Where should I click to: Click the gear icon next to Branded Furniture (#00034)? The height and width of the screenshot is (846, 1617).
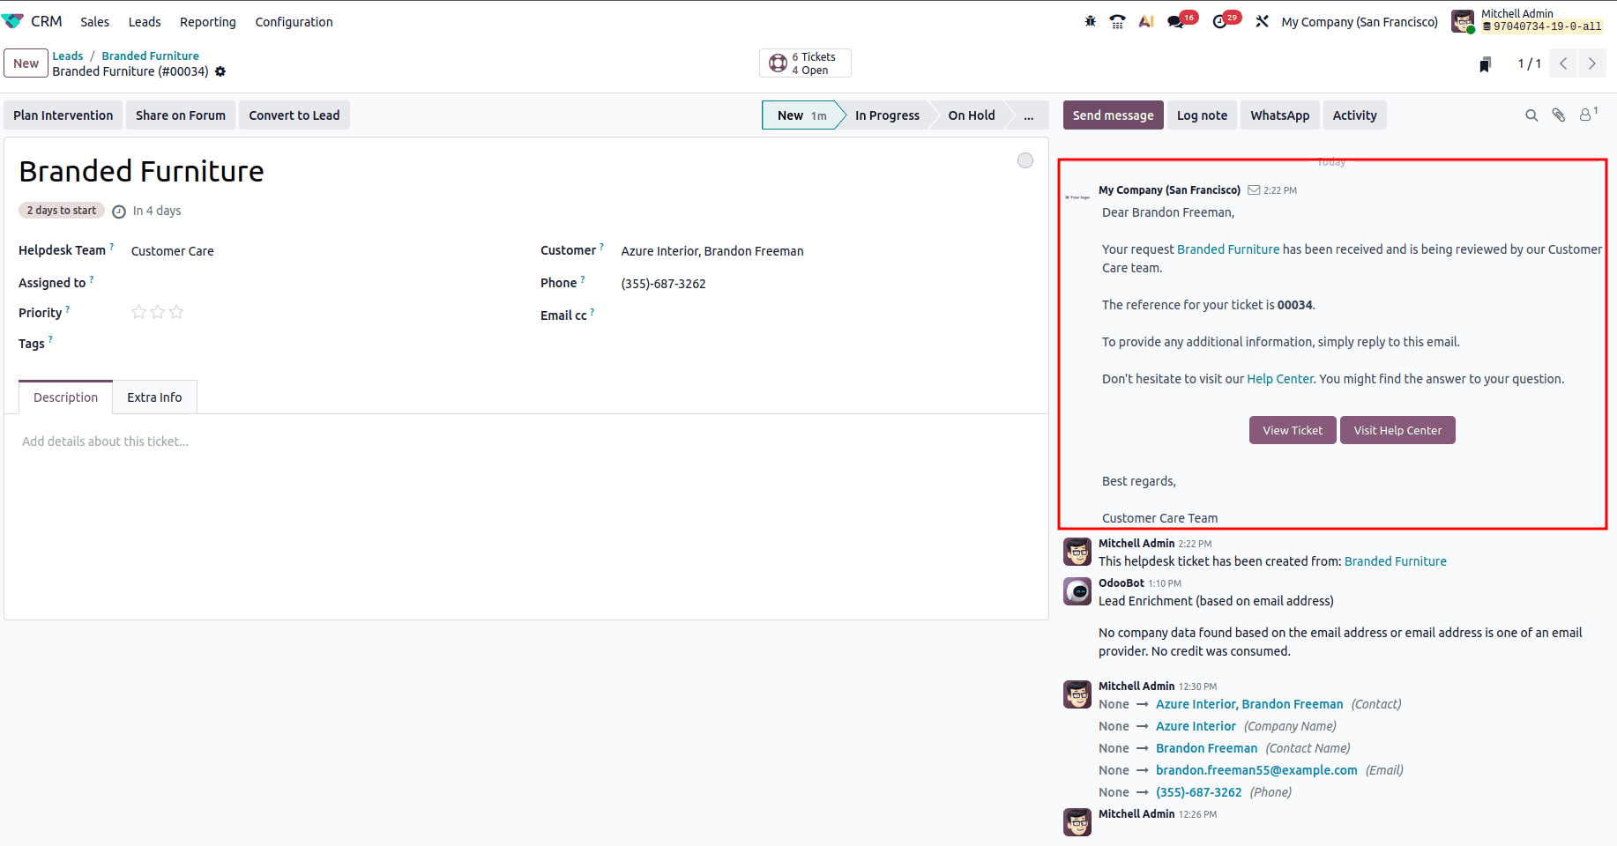(220, 71)
